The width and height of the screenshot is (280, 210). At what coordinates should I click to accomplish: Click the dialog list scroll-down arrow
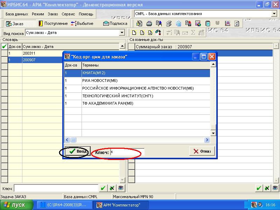point(213,133)
